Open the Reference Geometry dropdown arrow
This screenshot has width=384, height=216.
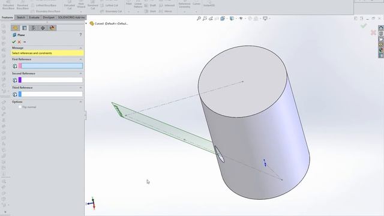[x=184, y=11]
